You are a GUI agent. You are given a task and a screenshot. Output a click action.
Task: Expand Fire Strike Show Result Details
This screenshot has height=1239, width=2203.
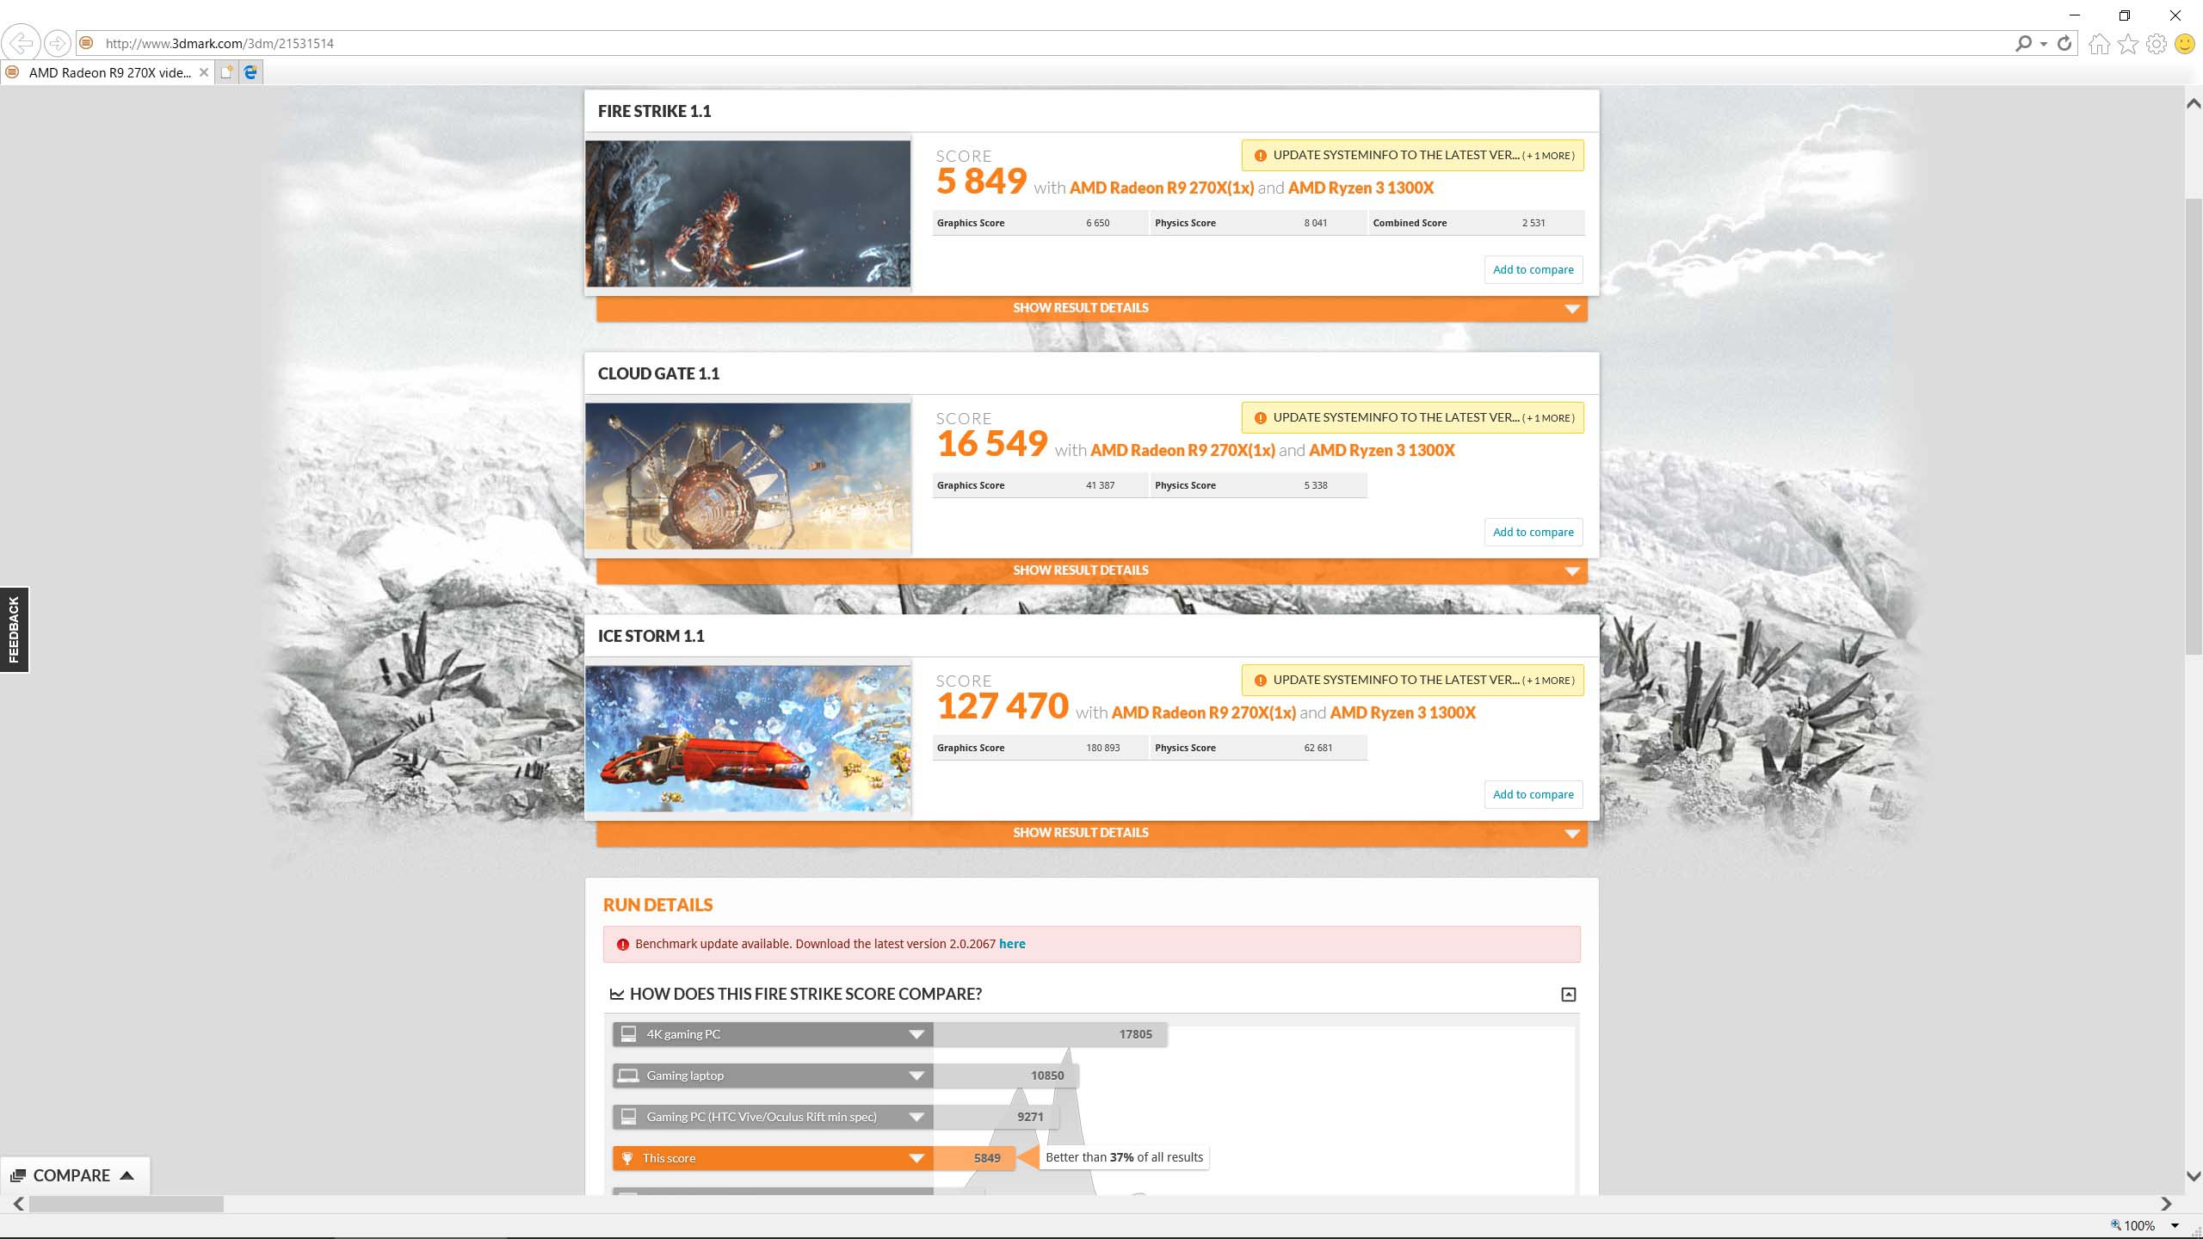click(x=1091, y=308)
